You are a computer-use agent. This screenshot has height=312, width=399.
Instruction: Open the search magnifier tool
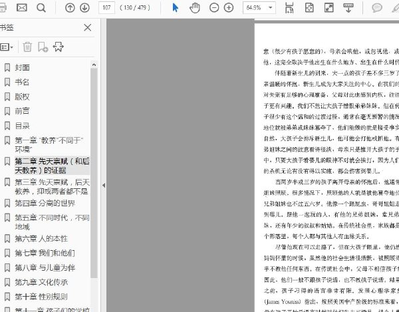(41, 7)
